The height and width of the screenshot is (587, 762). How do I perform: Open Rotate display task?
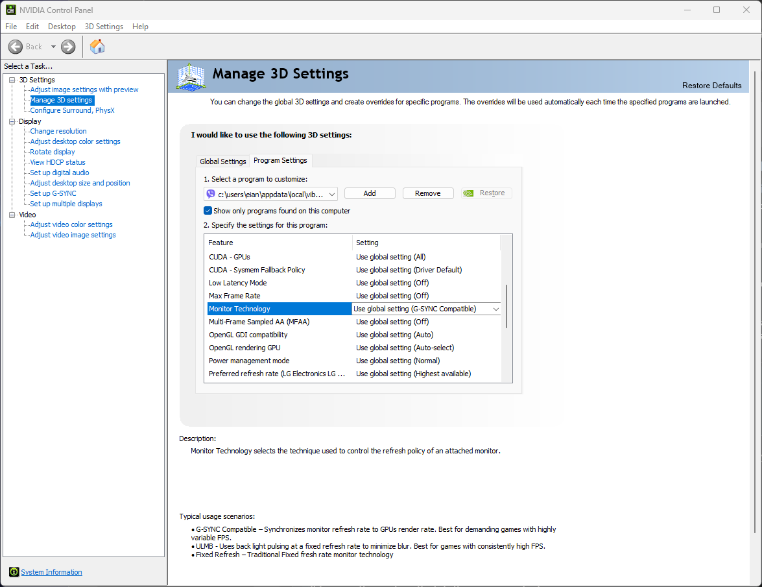53,152
